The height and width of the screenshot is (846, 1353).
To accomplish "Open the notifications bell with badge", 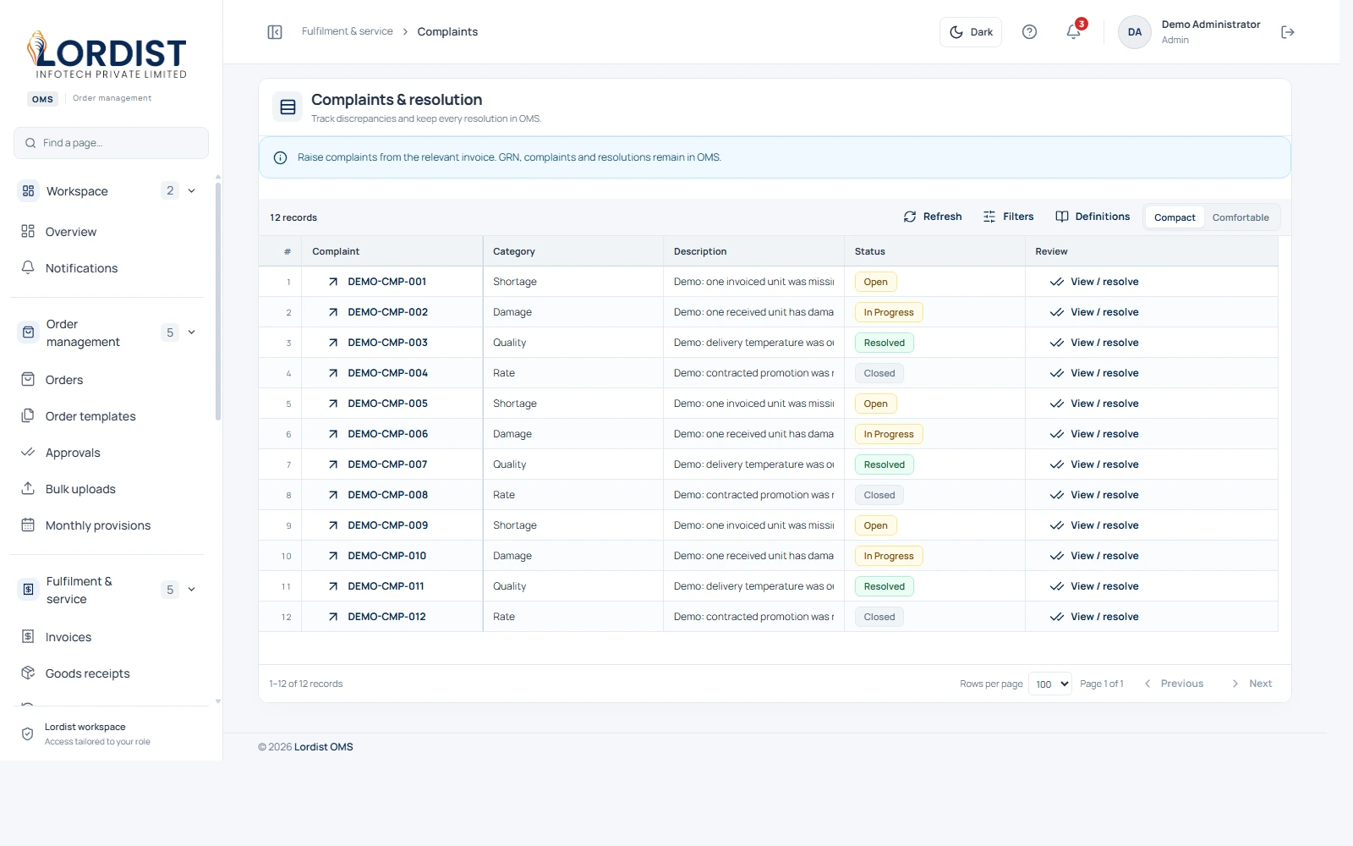I will tap(1074, 31).
